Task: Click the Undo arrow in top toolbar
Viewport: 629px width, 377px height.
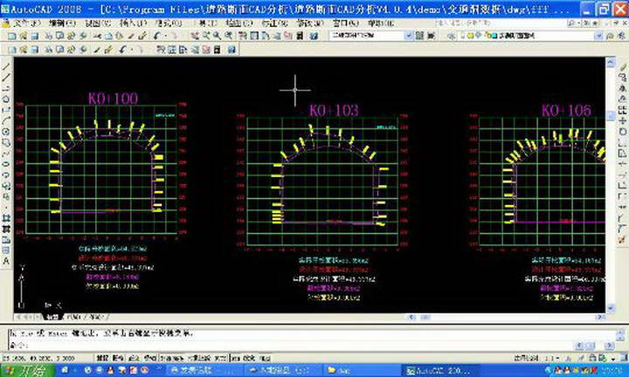Action: point(156,36)
